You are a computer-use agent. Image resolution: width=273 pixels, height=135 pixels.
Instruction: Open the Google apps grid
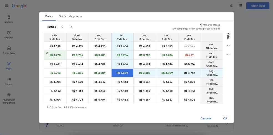pos(240,6)
